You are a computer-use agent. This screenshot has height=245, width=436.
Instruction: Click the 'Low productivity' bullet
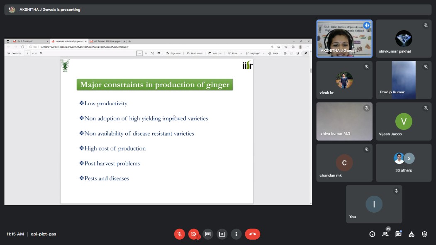[103, 103]
